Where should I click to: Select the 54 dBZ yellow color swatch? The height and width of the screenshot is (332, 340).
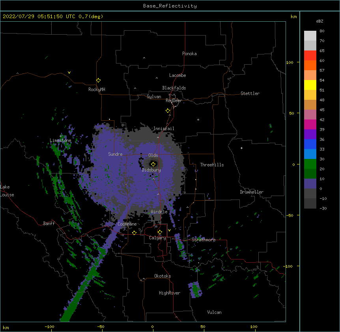pos(310,85)
